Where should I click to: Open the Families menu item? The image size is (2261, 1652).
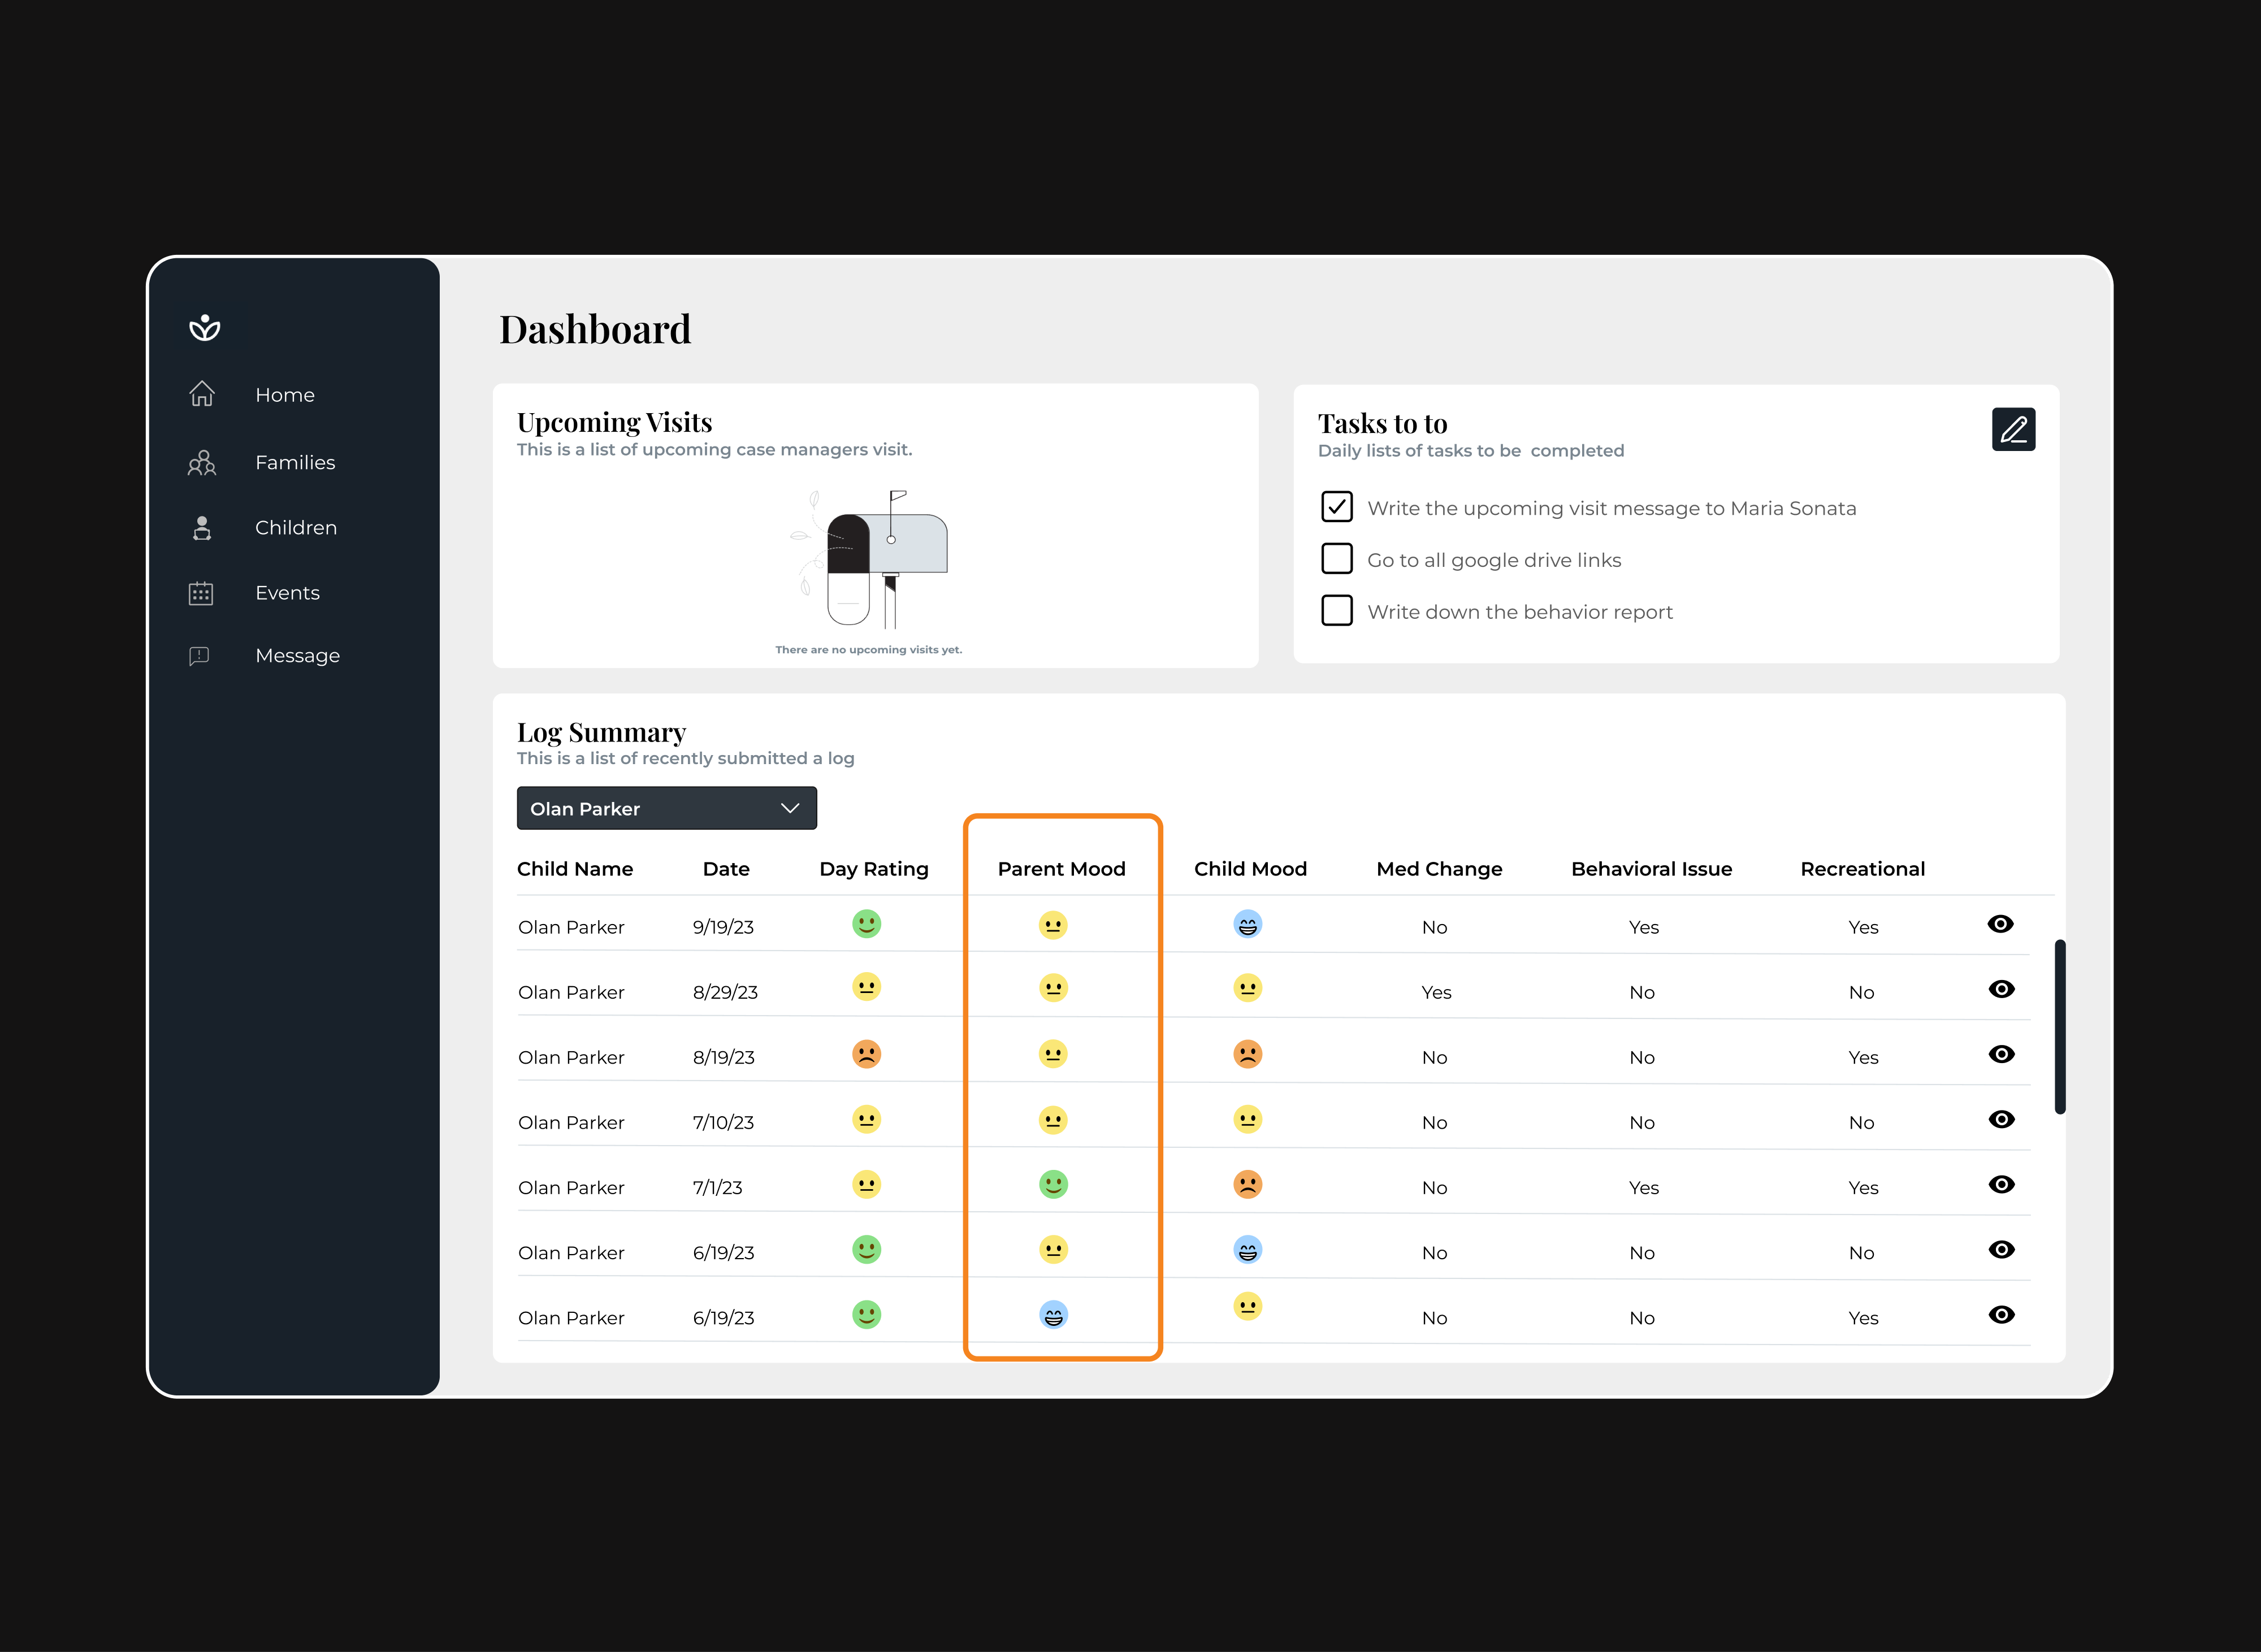[295, 462]
